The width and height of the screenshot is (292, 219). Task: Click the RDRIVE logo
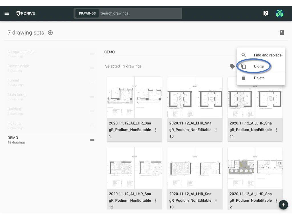(x=25, y=13)
